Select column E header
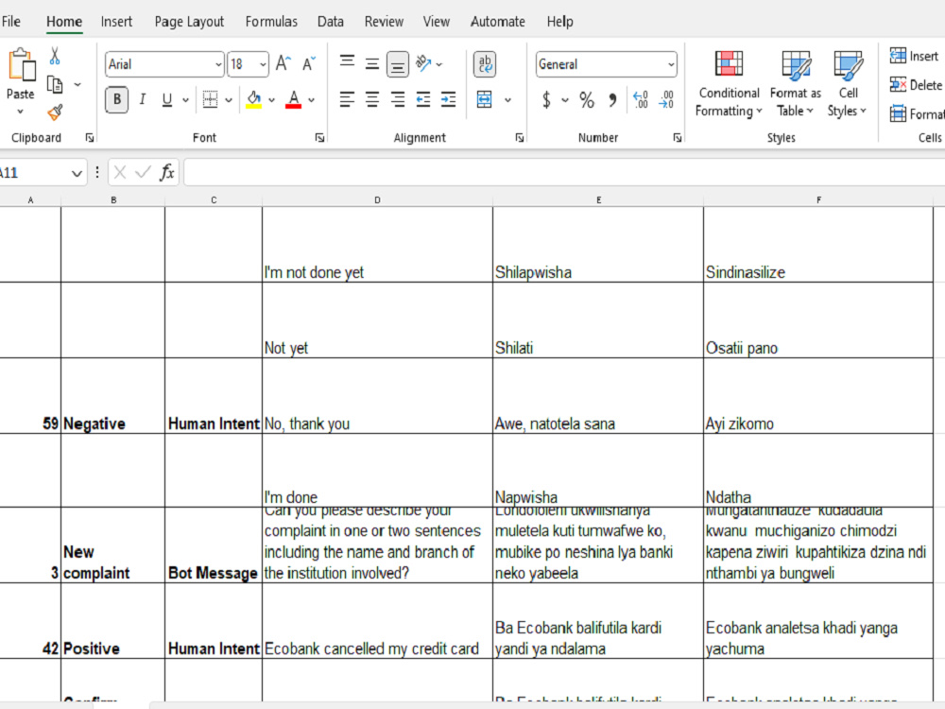This screenshot has width=945, height=709. pos(598,199)
